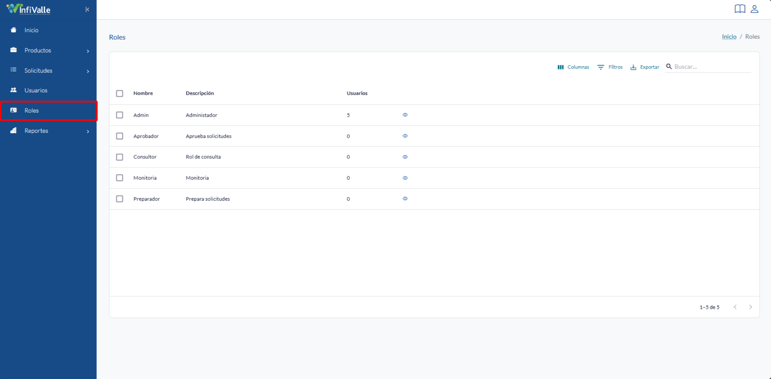The image size is (771, 379).
Task: Click the Roles breadcrumb text
Action: tap(752, 37)
